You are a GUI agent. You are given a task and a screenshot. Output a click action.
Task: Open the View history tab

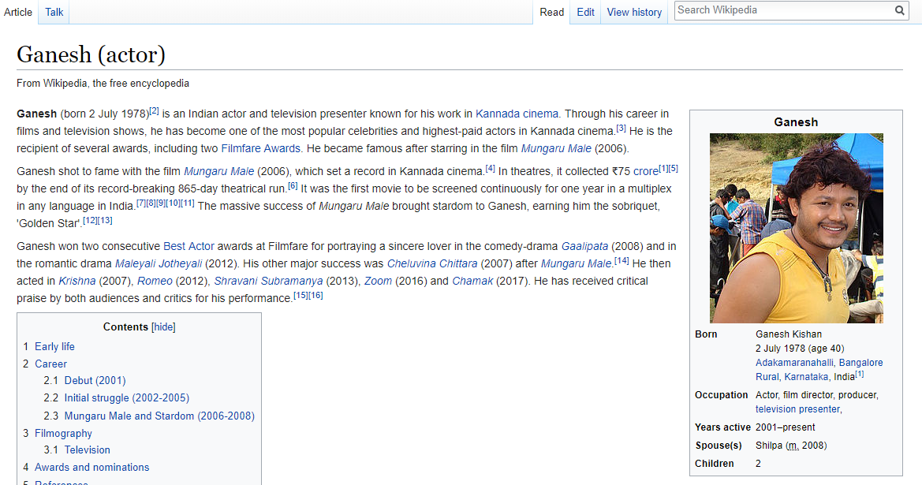pyautogui.click(x=634, y=12)
